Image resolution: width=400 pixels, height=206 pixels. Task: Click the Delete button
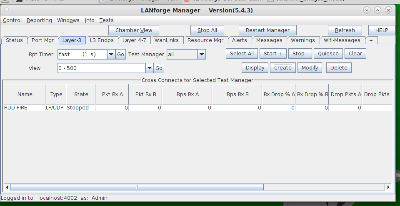[x=339, y=67]
